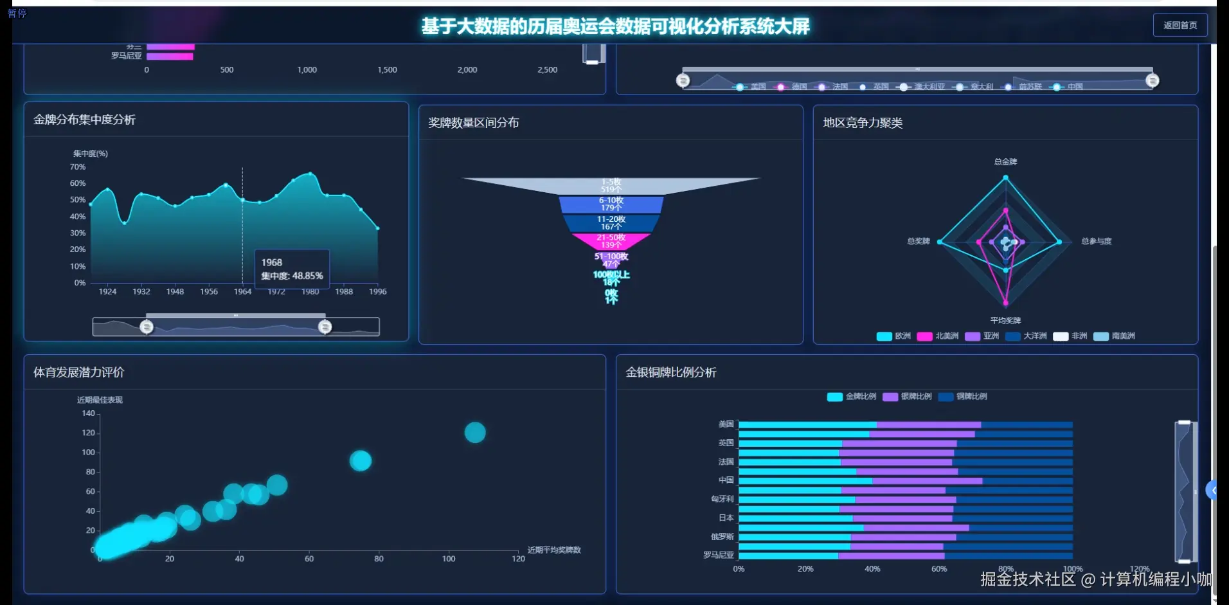Click the 体育发展潜力评价 panel title
This screenshot has height=605, width=1229.
79,372
